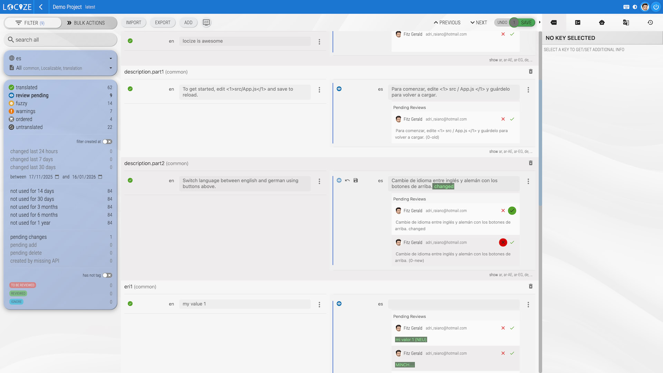The height and width of the screenshot is (373, 663).
Task: Click the TO BE REVIEWED red tag
Action: point(22,285)
